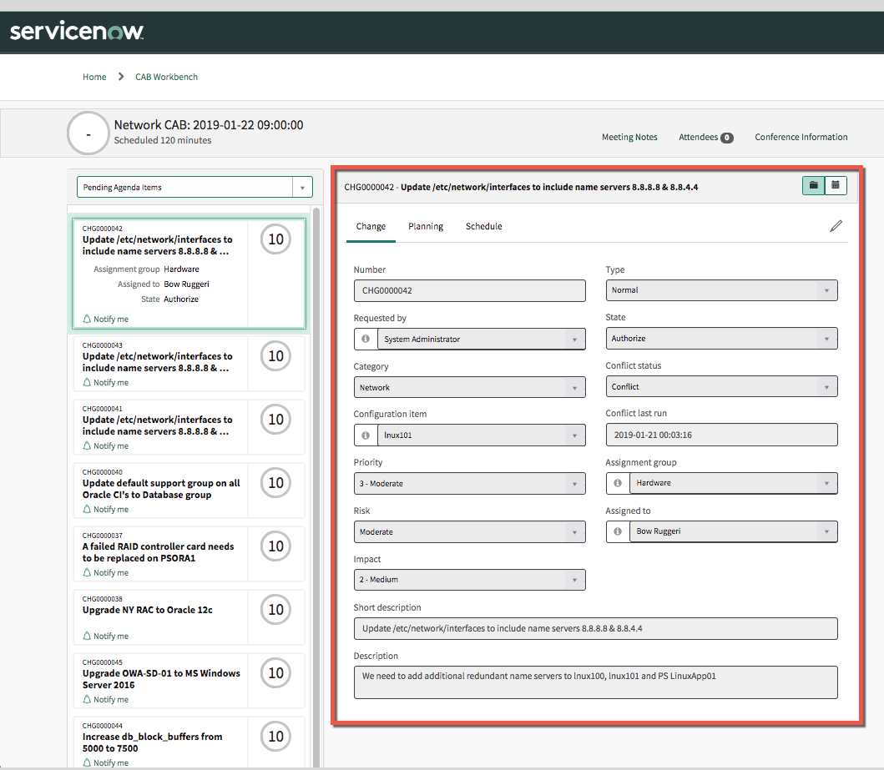Click the Conflict last run field

click(721, 435)
